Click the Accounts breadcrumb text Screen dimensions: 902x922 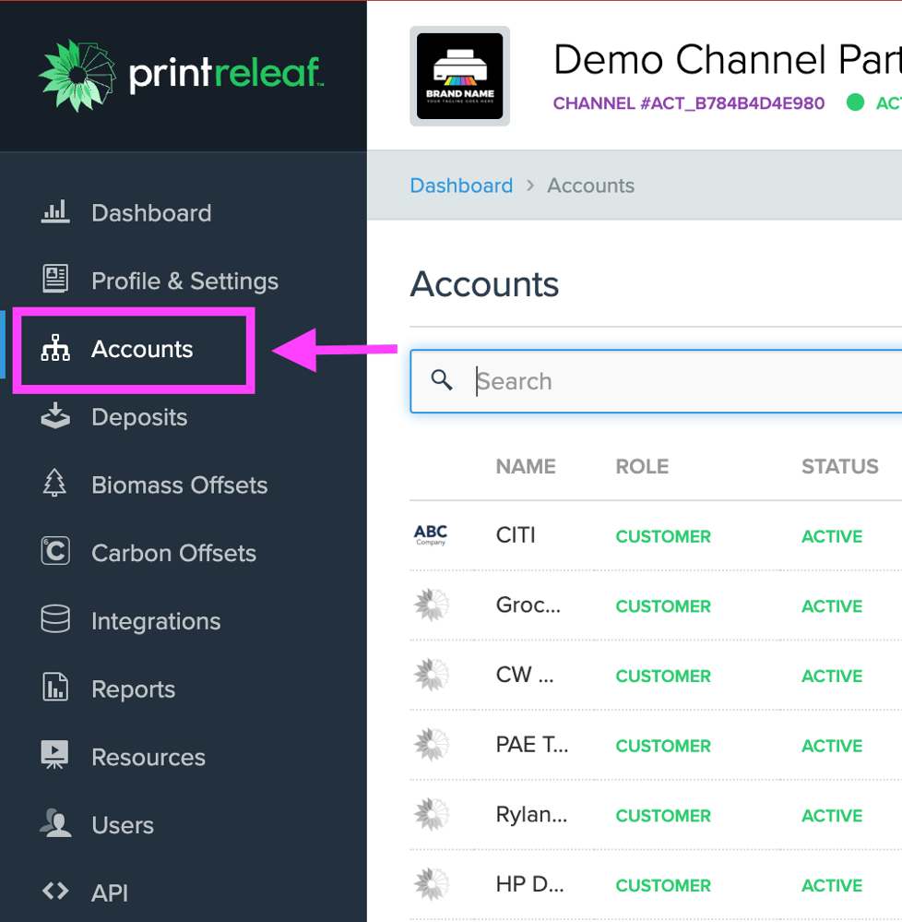pos(590,186)
